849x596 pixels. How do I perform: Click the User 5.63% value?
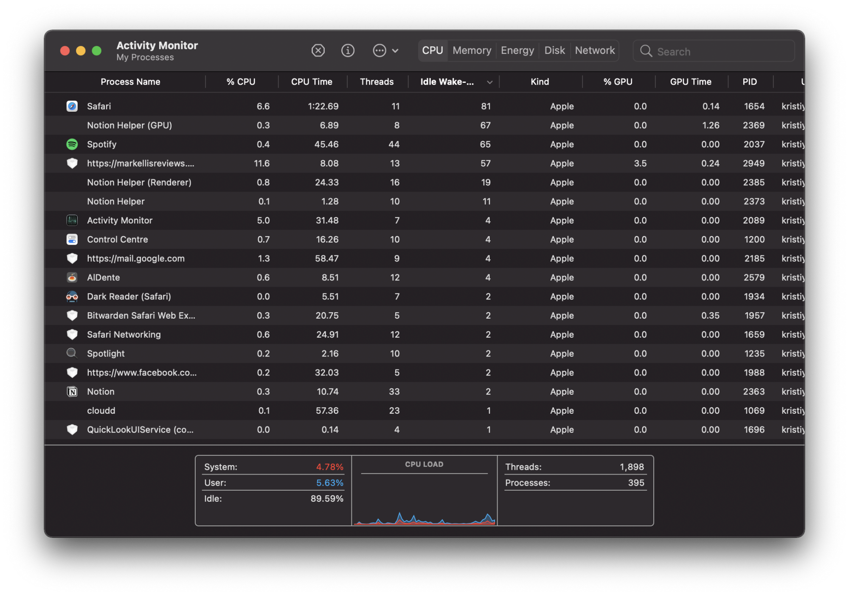[x=329, y=483]
